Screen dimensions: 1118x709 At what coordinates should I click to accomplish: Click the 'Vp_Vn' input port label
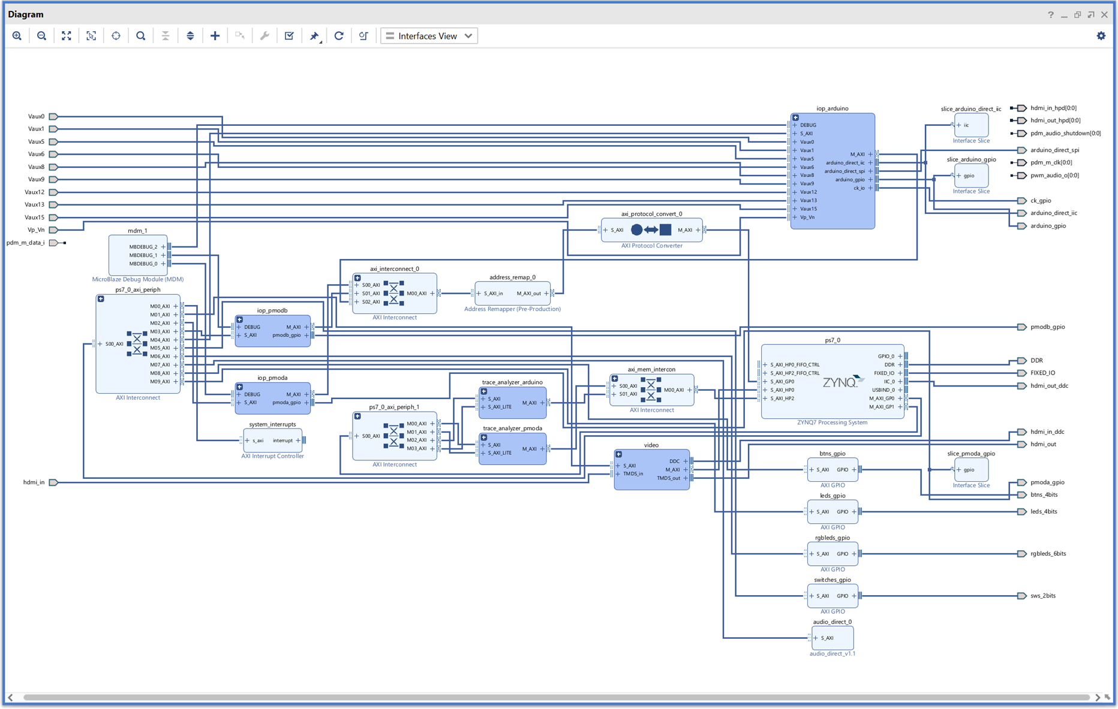pos(36,230)
